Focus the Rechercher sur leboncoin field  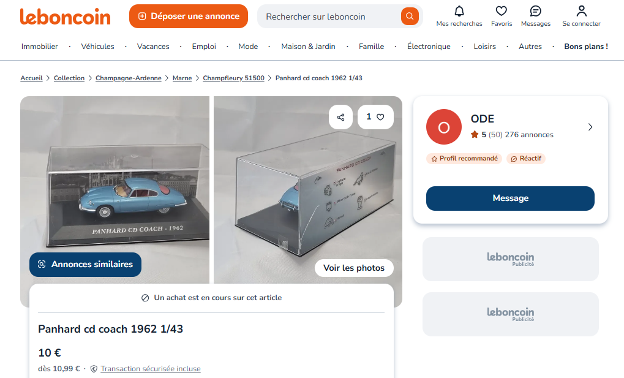point(329,17)
